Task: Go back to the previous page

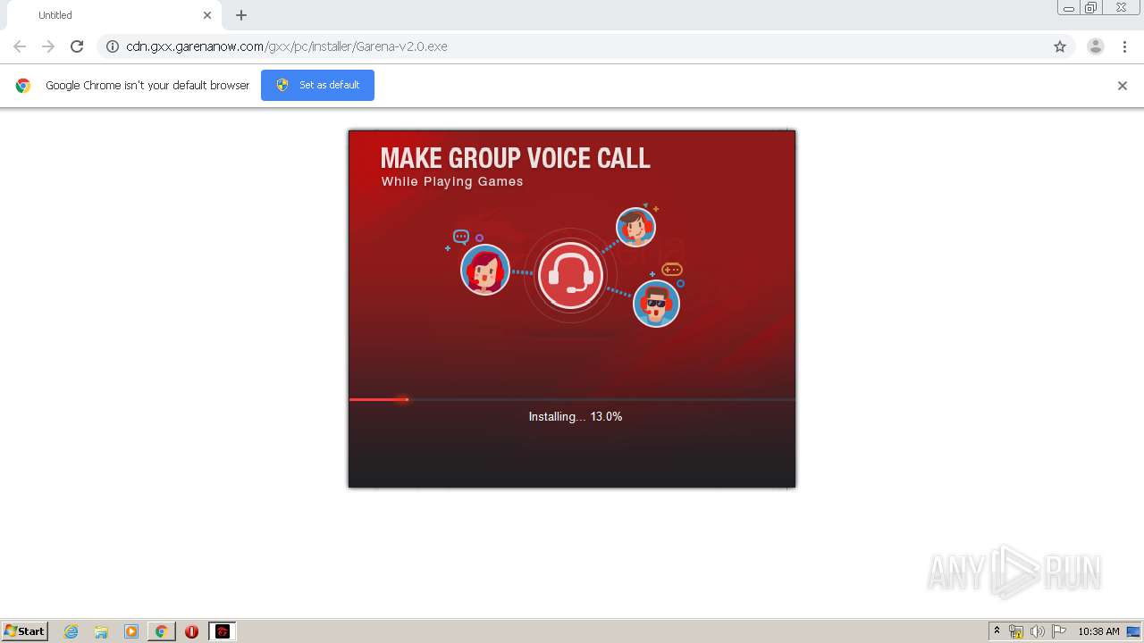Action: tap(20, 46)
